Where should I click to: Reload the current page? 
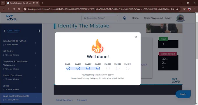[14, 9]
